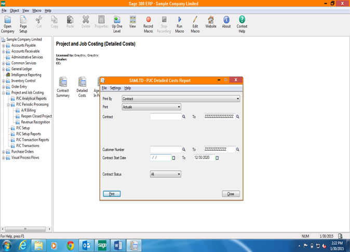This screenshot has height=252, width=350.
Task: Collapse the Project and Job Costing node
Action: 3,92
